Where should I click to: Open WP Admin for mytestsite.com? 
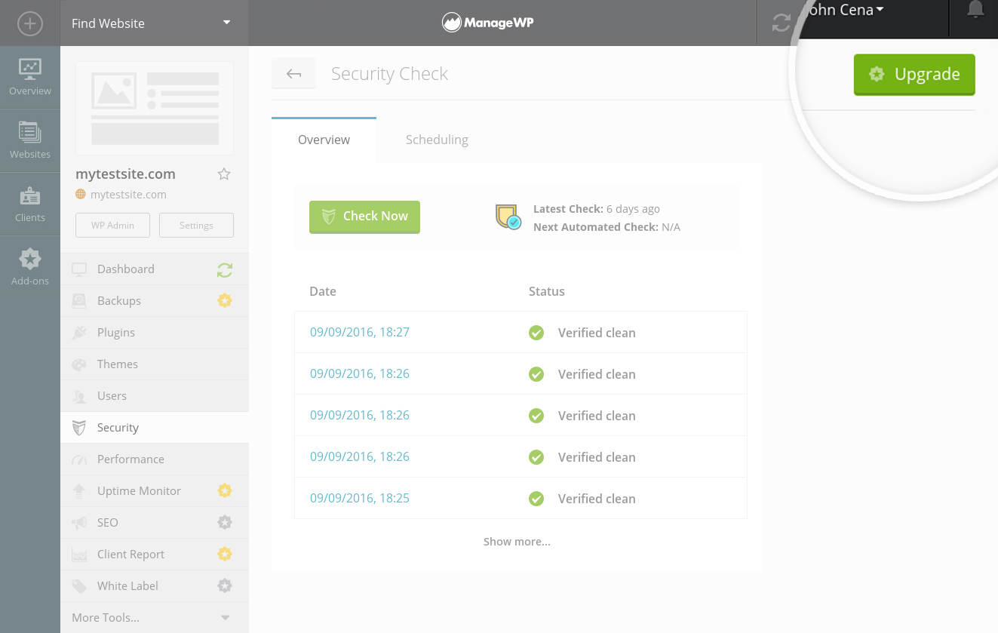click(112, 225)
